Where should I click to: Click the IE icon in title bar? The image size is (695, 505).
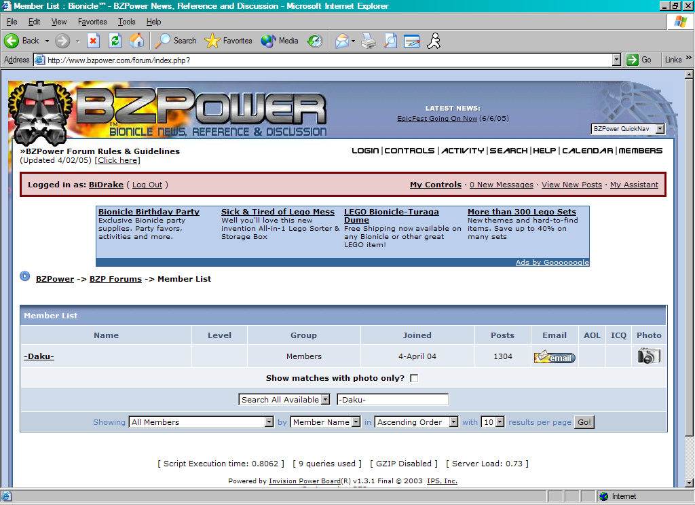point(6,5)
